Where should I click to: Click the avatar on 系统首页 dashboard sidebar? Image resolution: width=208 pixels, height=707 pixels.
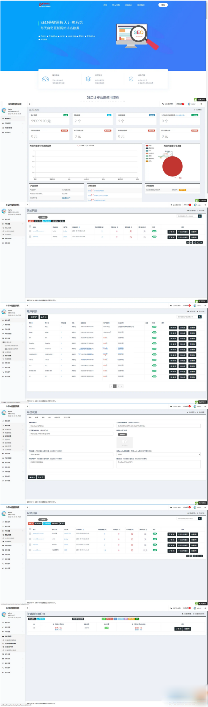click(x=4, y=110)
